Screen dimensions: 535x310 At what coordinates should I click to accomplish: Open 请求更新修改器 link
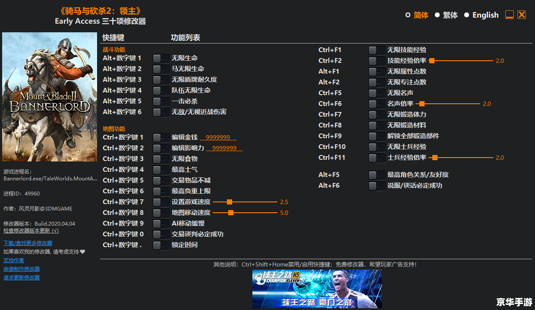(22, 278)
